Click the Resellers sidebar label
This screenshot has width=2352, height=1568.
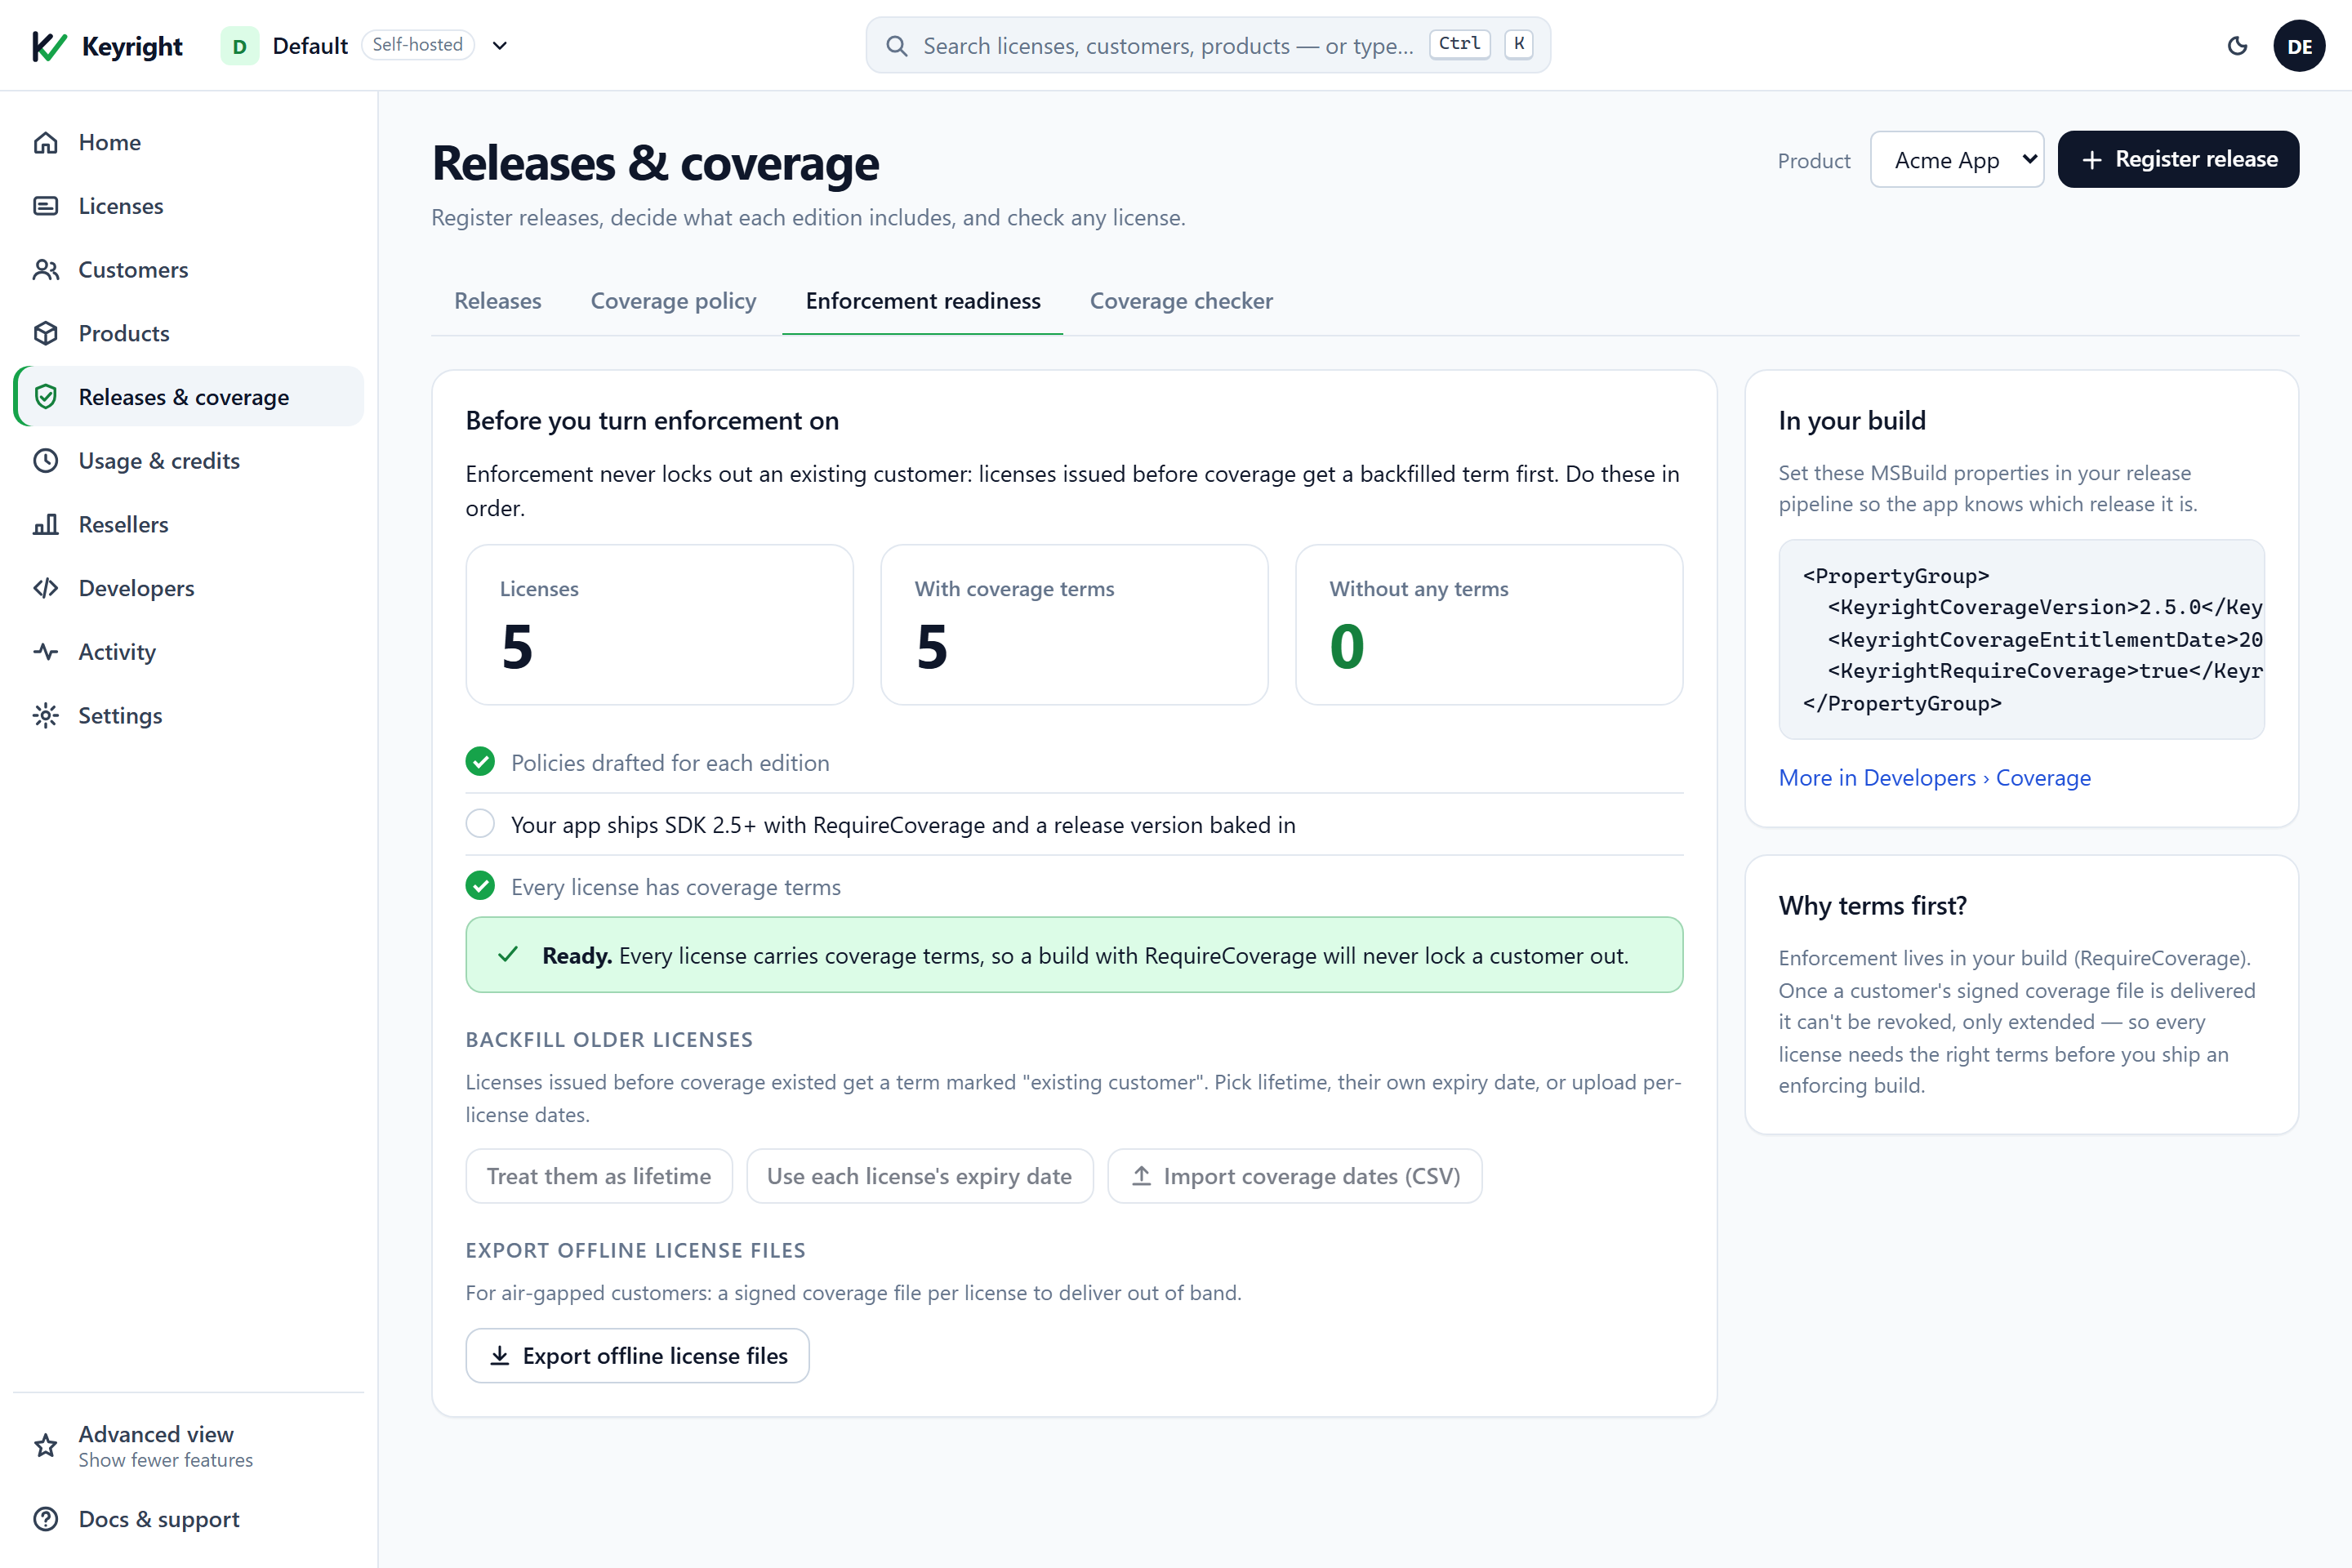[x=124, y=524]
